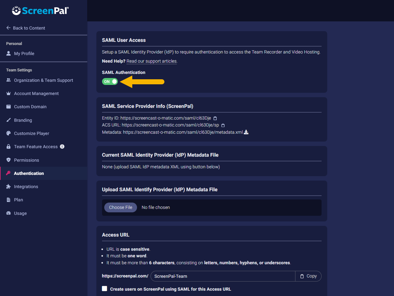Click the Back to Content arrow
This screenshot has height=296, width=394.
pos(9,28)
